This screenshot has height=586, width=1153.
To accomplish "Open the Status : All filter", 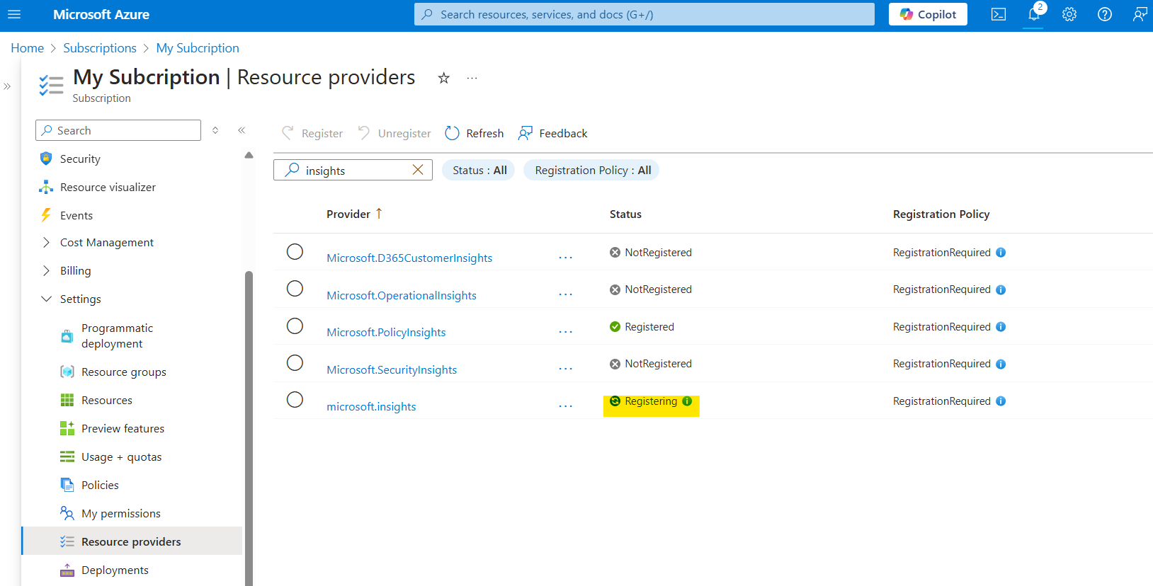I will click(x=479, y=170).
